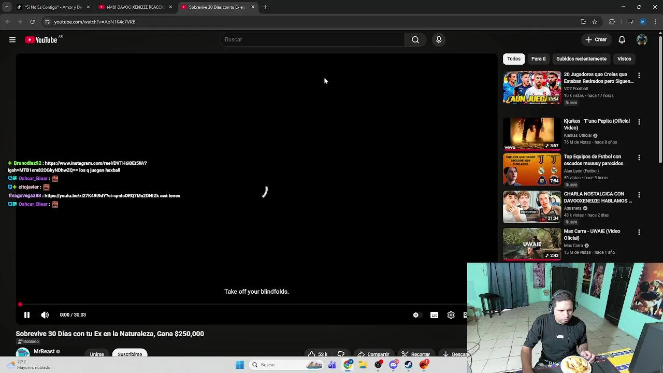View site information icon in address bar
The width and height of the screenshot is (663, 373).
pos(47,22)
